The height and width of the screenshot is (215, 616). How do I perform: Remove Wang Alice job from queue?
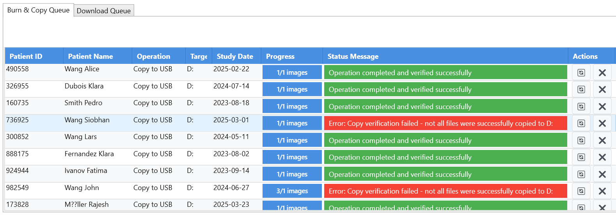click(602, 73)
